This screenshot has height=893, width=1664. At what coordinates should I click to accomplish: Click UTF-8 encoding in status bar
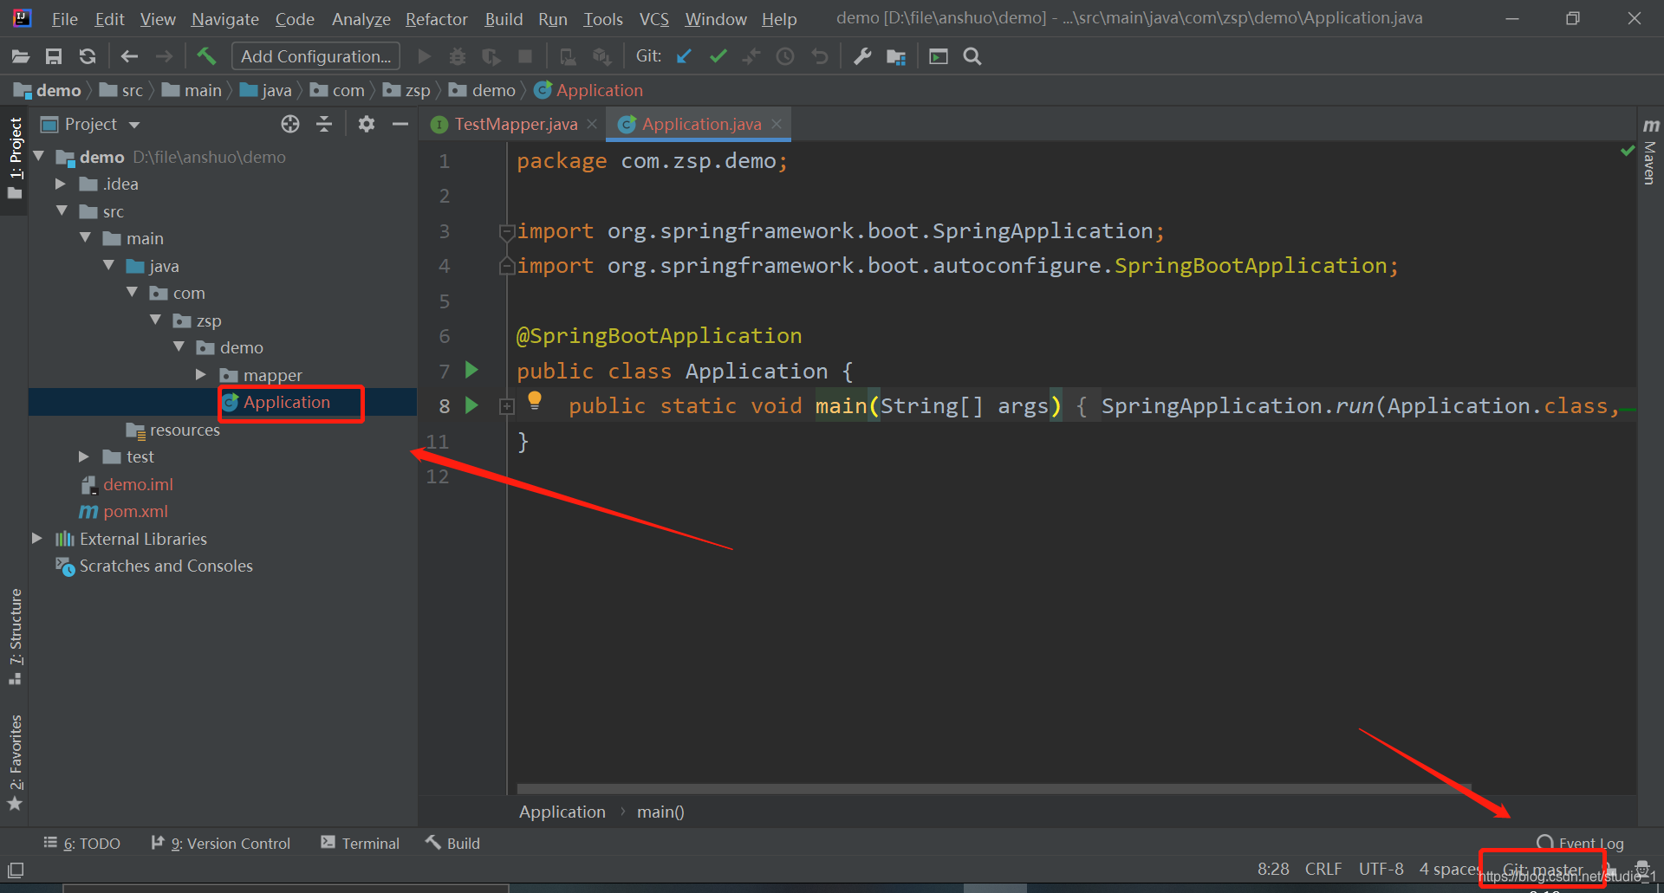pyautogui.click(x=1381, y=869)
